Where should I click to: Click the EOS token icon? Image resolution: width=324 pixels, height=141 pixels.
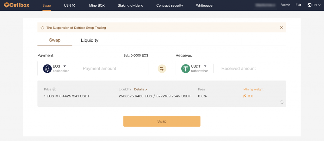click(47, 69)
